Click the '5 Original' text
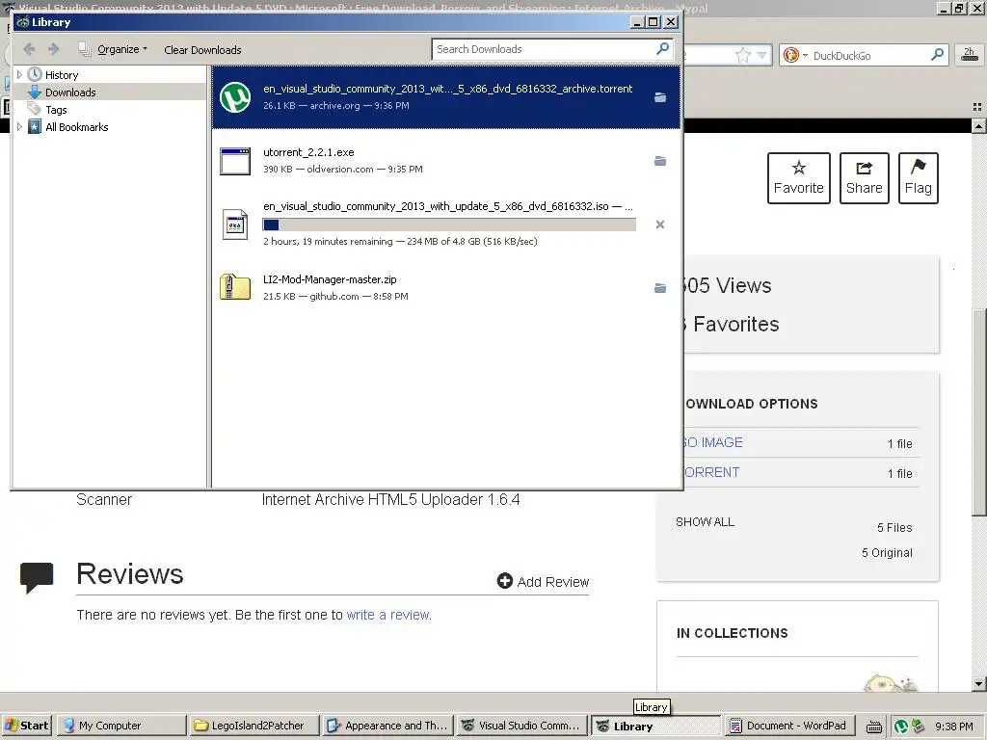987x740 pixels. [x=887, y=552]
